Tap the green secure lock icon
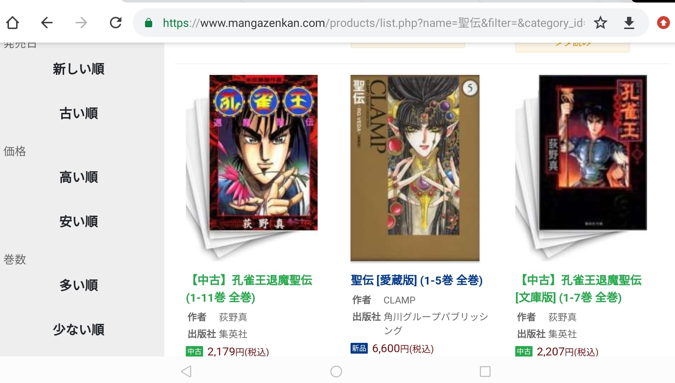Screen dimensions: 675x383 click(148, 23)
